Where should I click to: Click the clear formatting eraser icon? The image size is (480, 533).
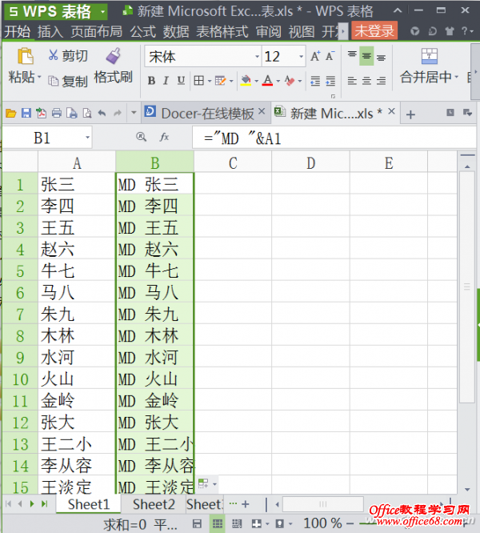290,81
